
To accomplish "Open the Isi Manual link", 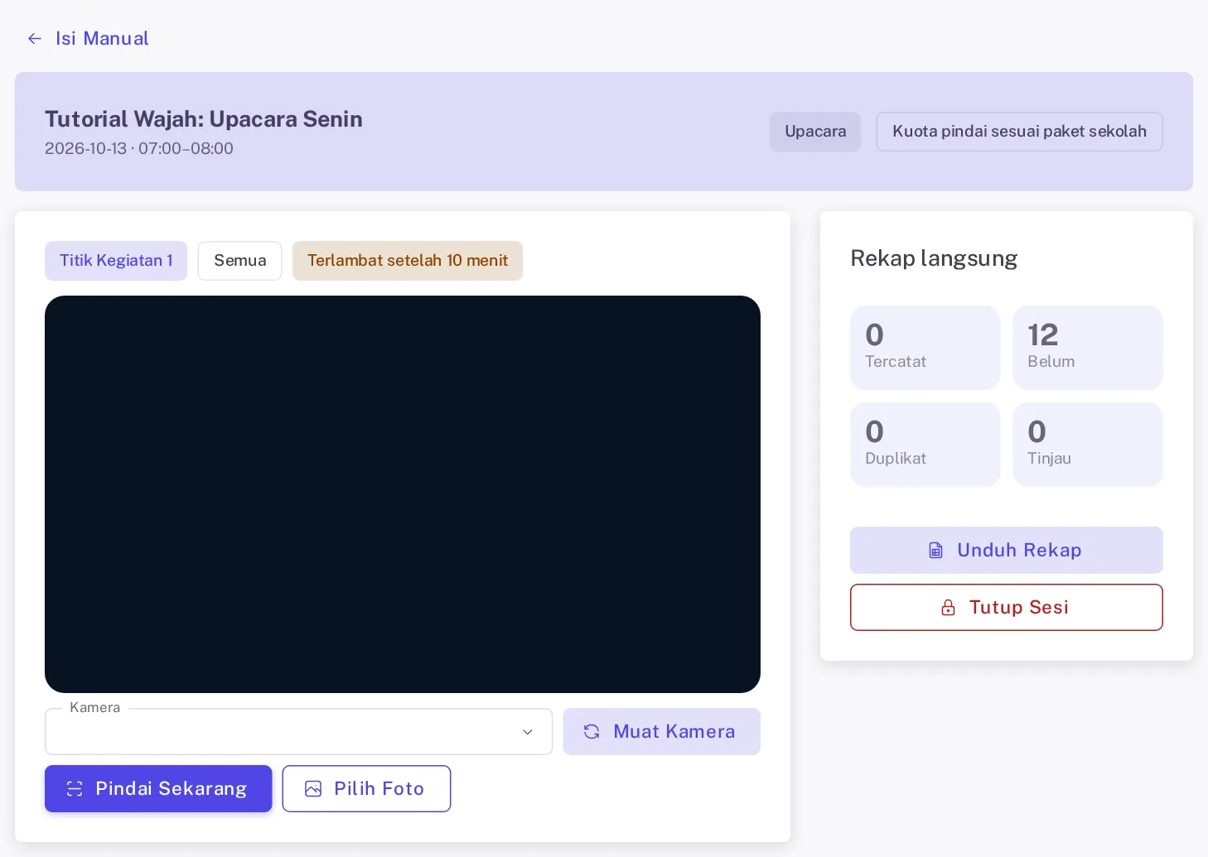I will 102,39.
